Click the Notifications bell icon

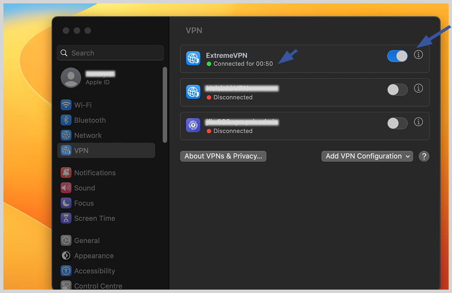click(66, 172)
